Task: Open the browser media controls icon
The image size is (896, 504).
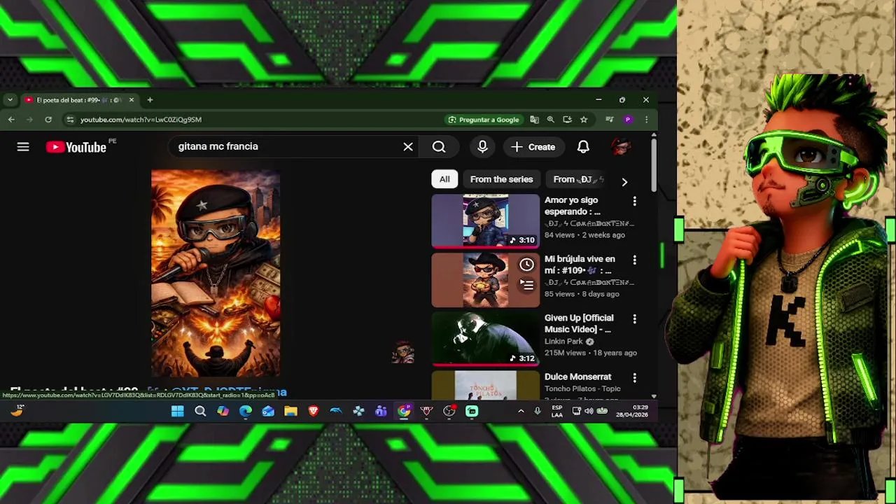Action: pos(609,120)
